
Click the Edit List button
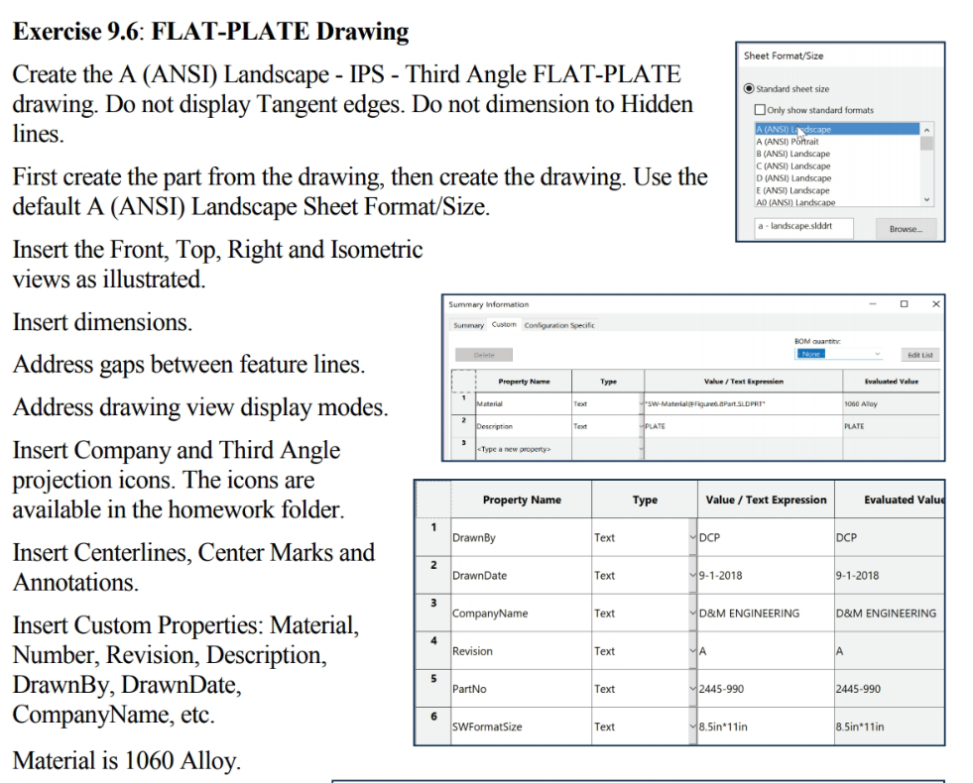[921, 354]
